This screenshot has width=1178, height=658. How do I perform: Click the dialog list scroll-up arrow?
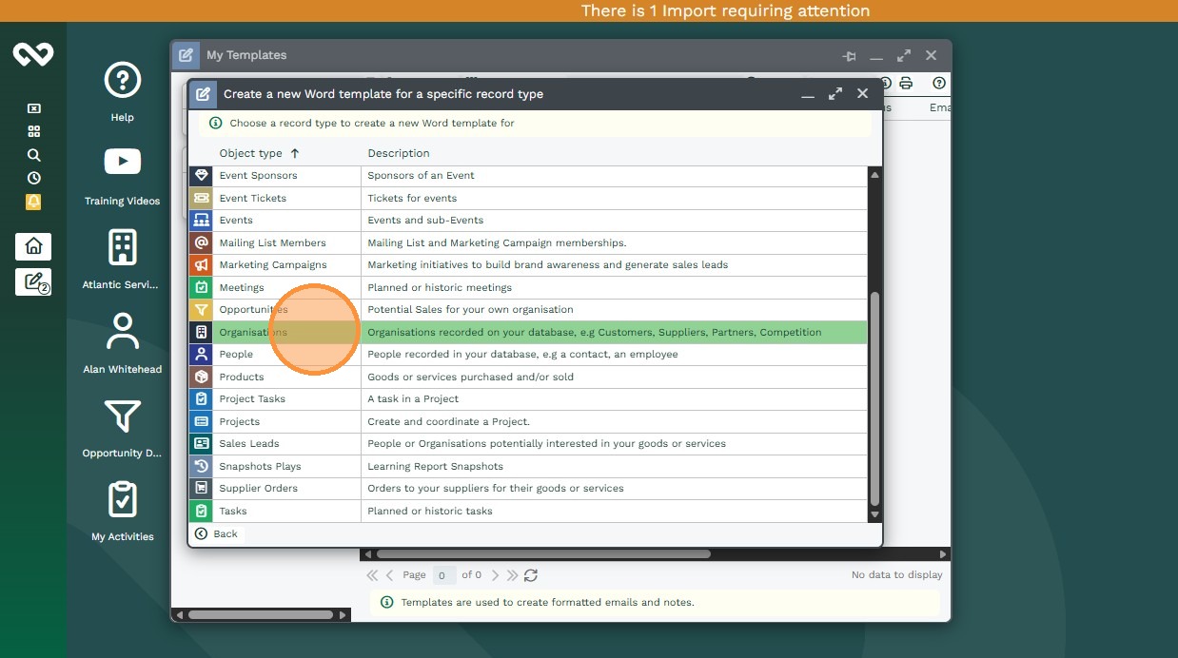click(x=874, y=175)
